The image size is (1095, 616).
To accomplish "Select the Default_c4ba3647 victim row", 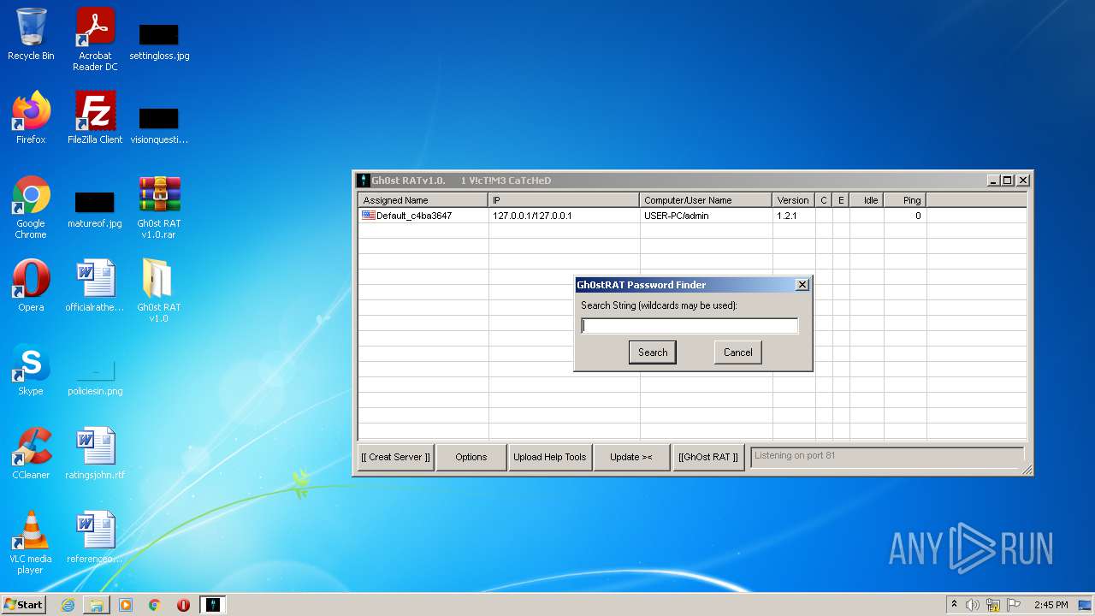I will point(692,216).
